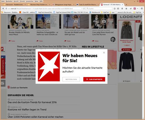Screen dimensions: 145x120
Task: Click the red Shoppen button under parka
Action: pyautogui.click(x=127, y=50)
